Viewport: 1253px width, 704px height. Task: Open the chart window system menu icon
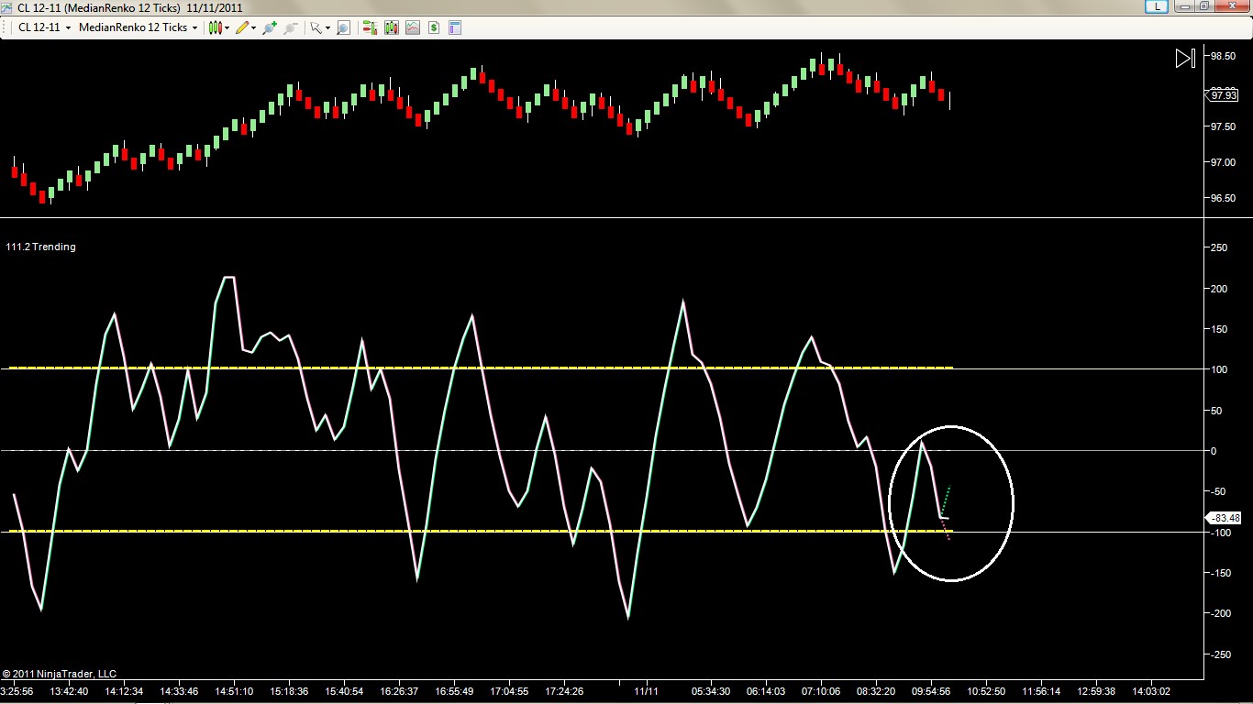7,7
